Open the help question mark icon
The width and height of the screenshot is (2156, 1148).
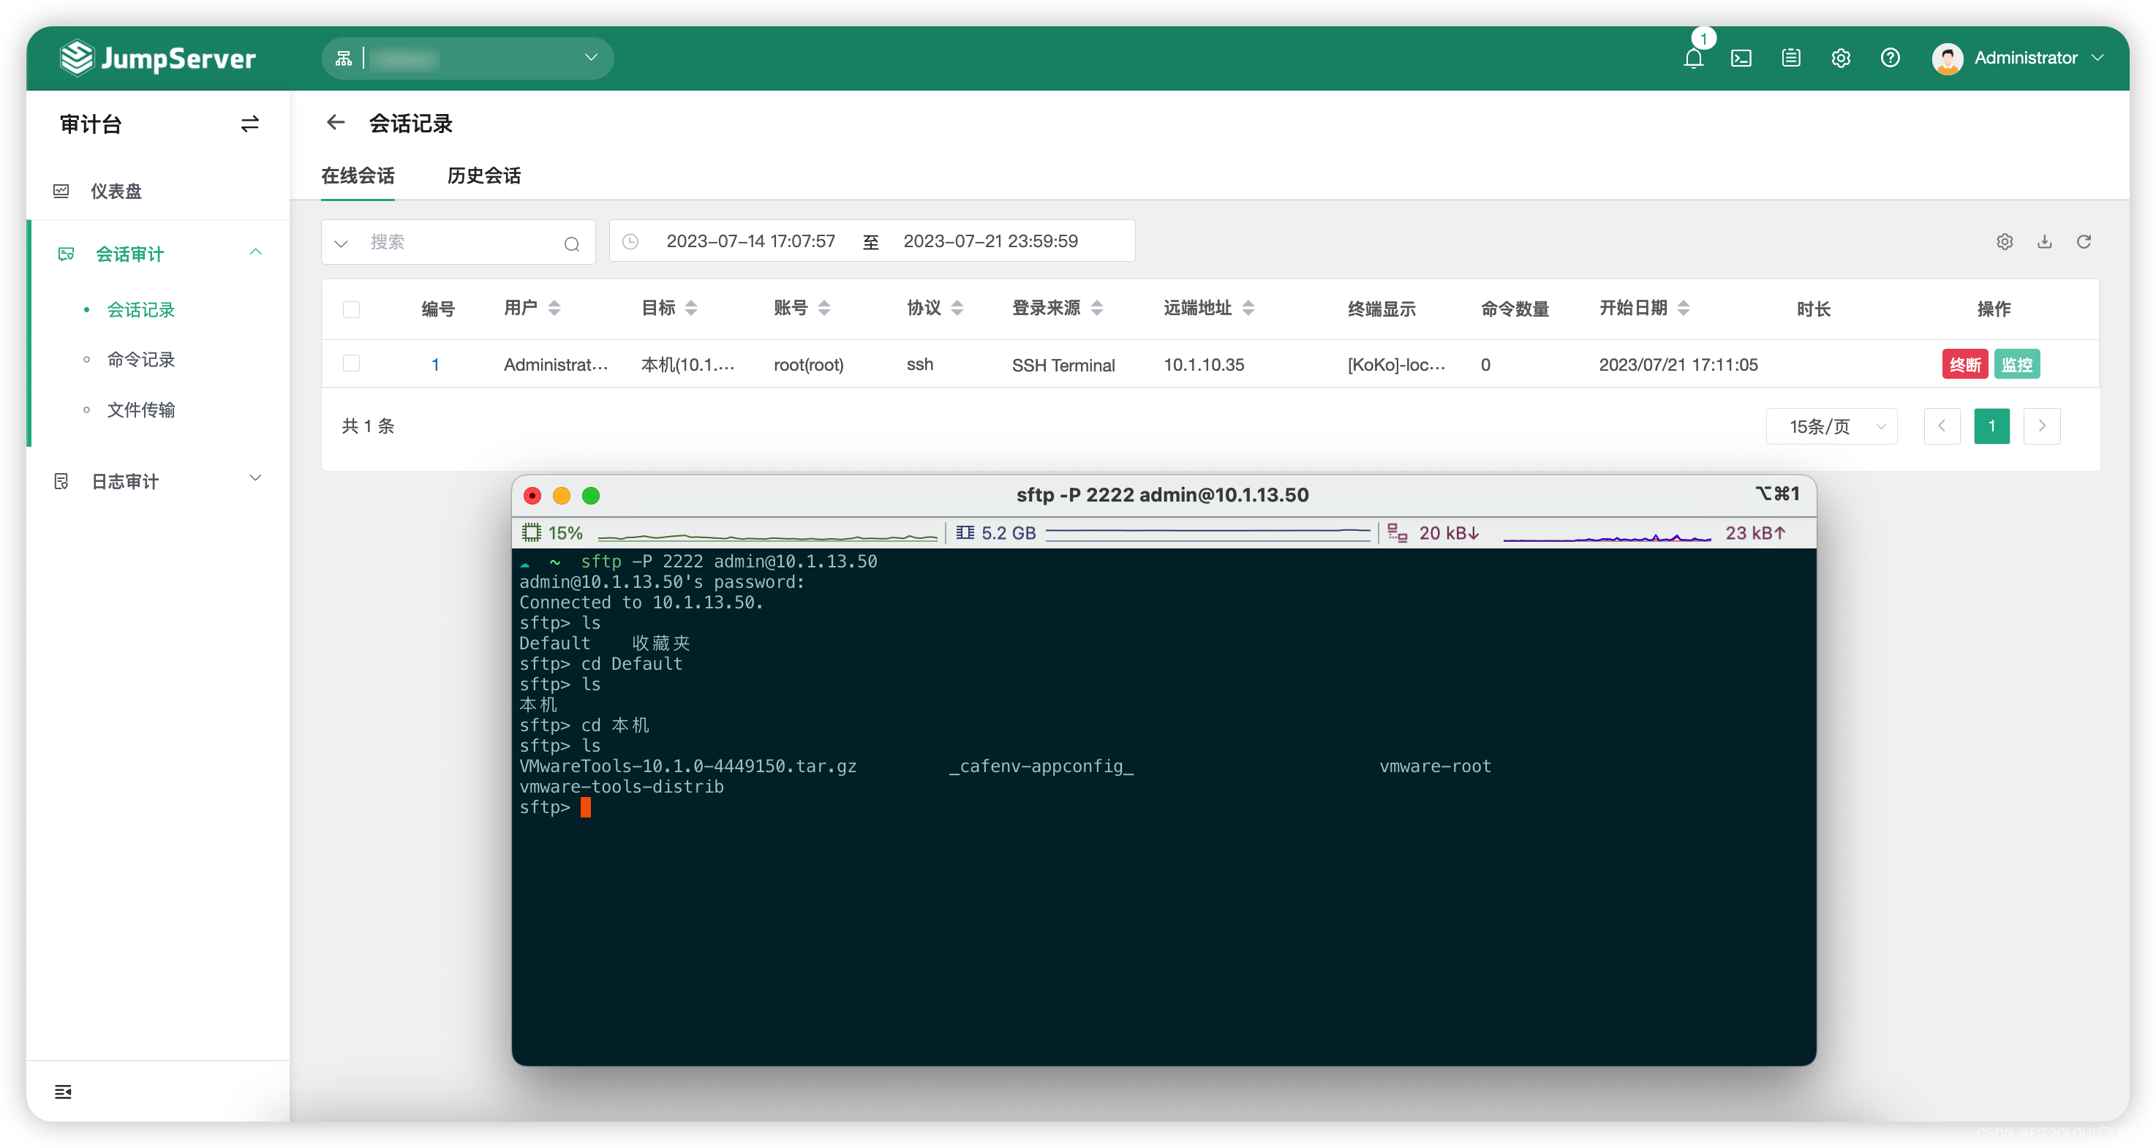1889,58
